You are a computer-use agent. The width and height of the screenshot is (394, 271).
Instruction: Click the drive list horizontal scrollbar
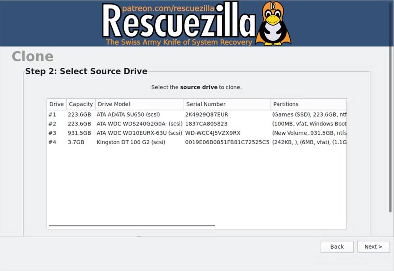[x=132, y=225]
